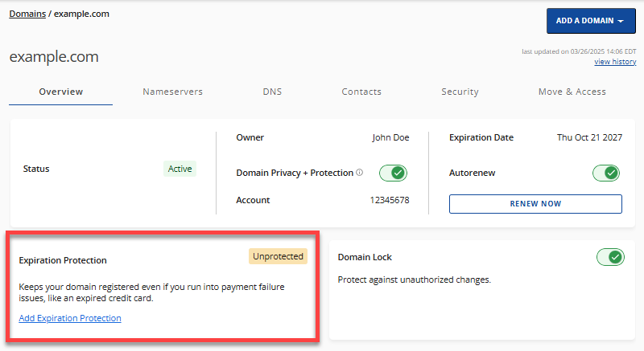Go to the DNS tab
The width and height of the screenshot is (644, 351).
point(272,92)
